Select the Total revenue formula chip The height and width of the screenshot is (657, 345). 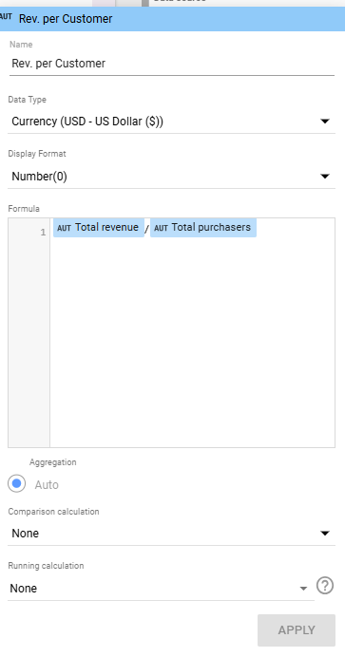(x=99, y=228)
